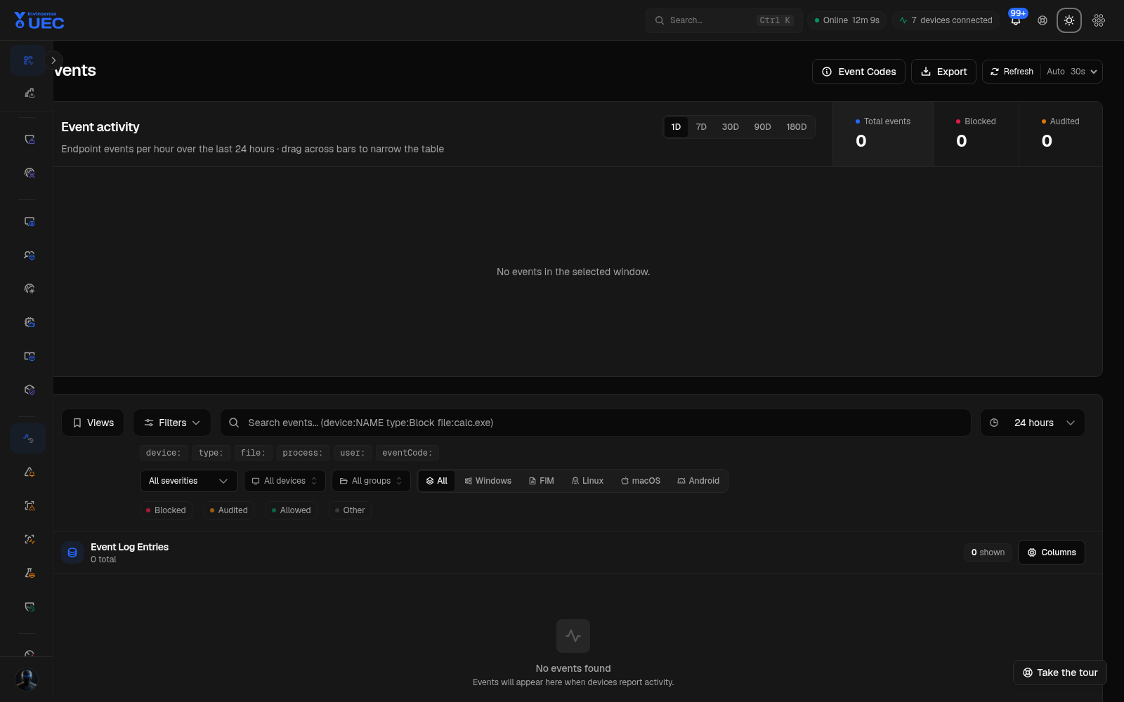Click the Event Codes button

pyautogui.click(x=858, y=72)
